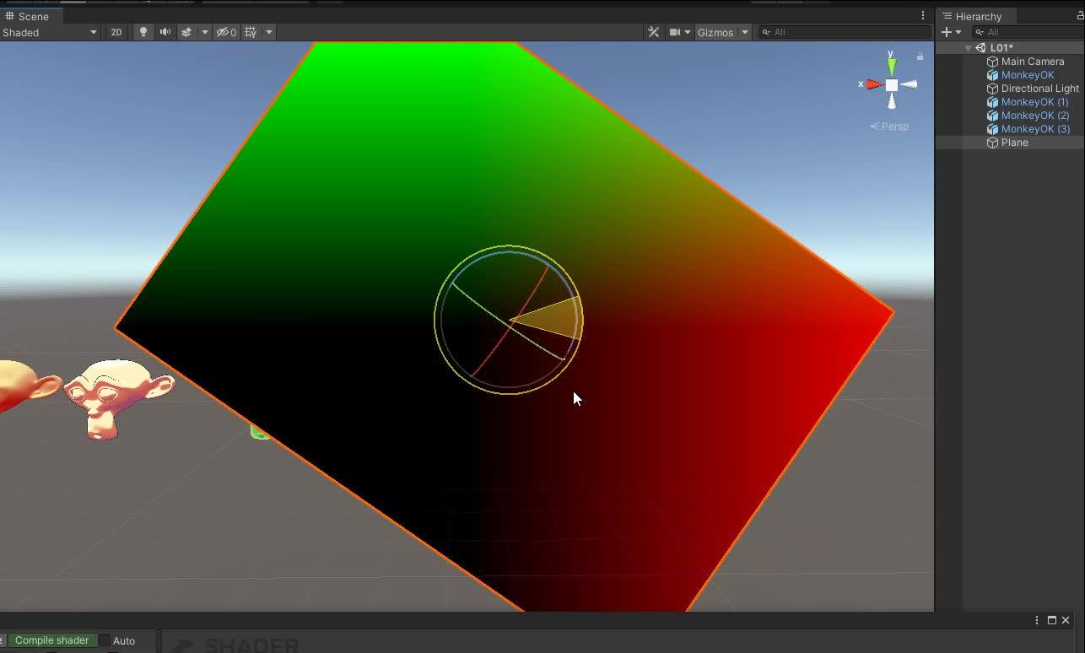Image resolution: width=1085 pixels, height=653 pixels.
Task: Enable the Auto compile checkbox
Action: 104,640
